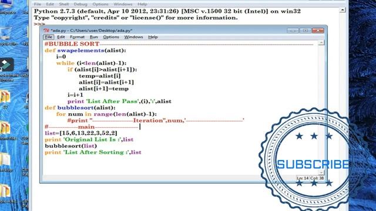Open Debug menu in Python Shell window
This screenshot has width=376, height=211.
coord(80,4)
